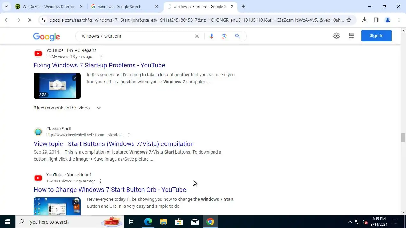Open Chrome profile icon

pyautogui.click(x=388, y=20)
